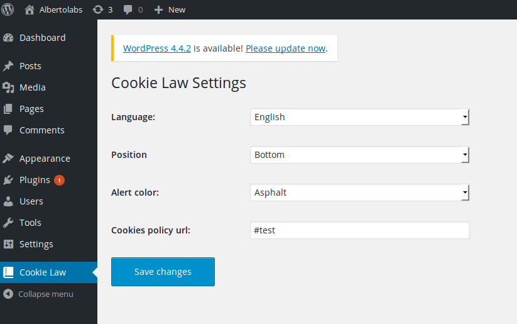Click the Cookie Law Settings heading
This screenshot has width=517, height=324.
click(x=178, y=83)
